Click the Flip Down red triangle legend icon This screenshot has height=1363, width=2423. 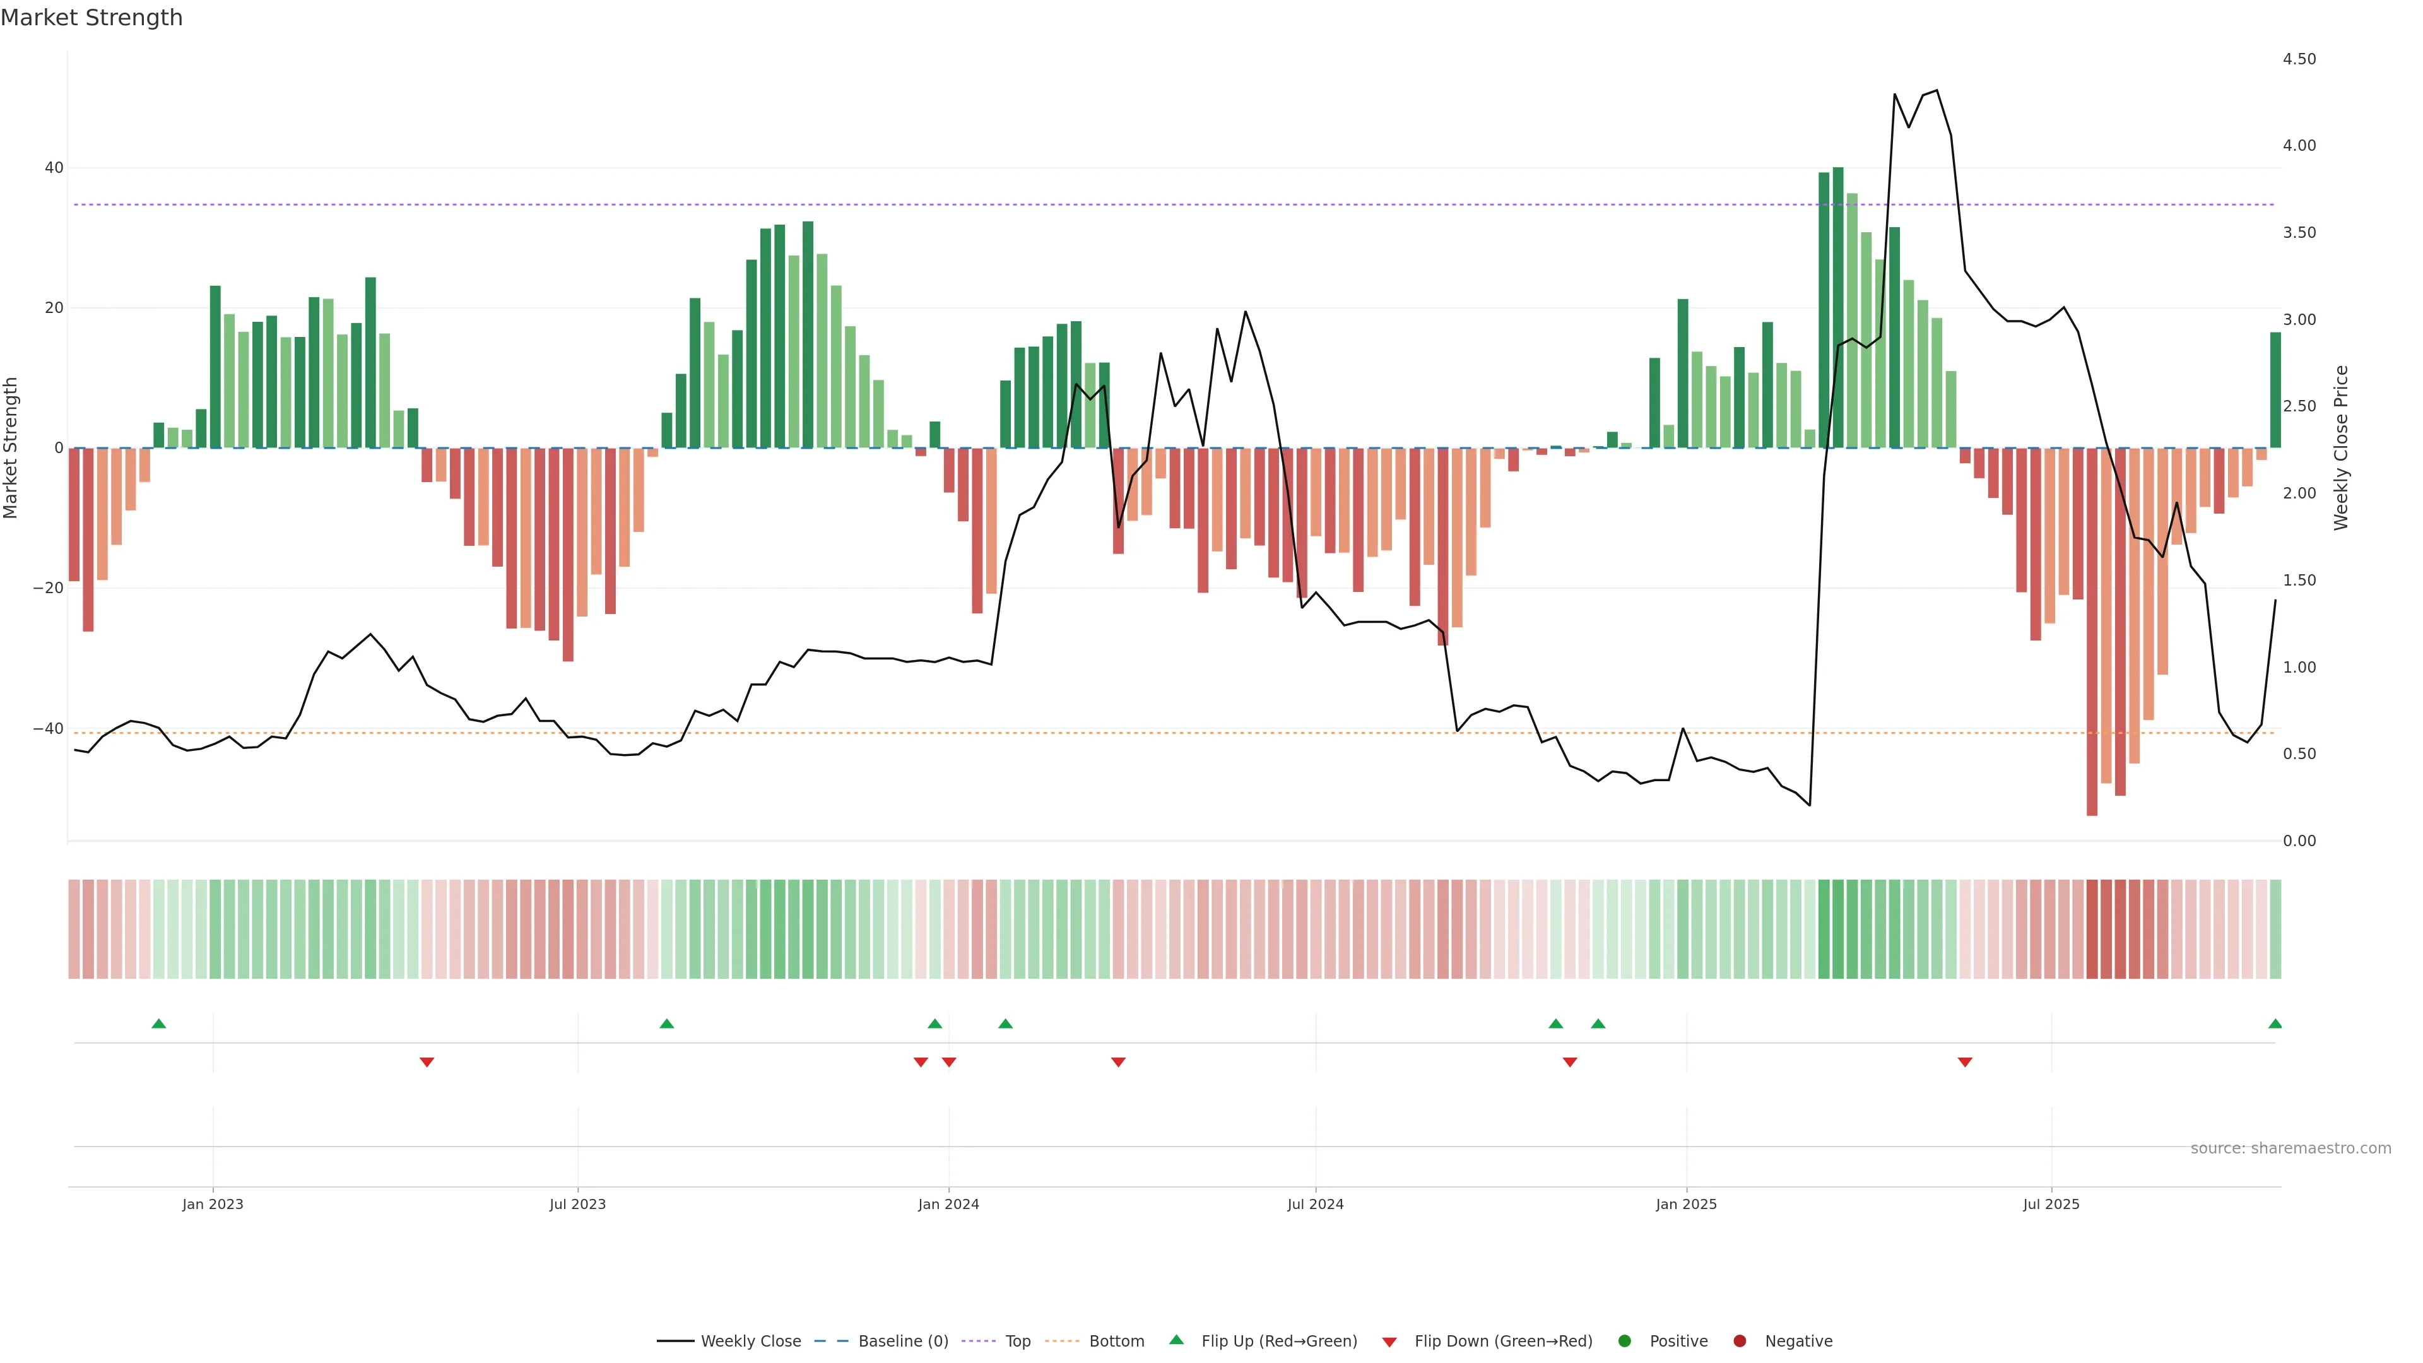(x=1389, y=1342)
